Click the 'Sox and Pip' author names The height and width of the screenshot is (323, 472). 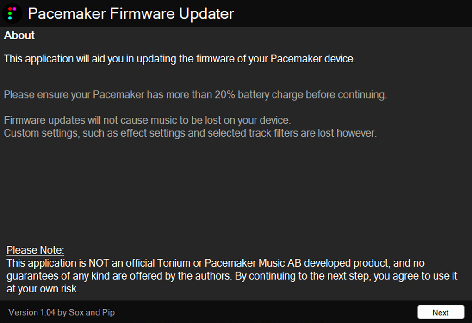pos(92,312)
